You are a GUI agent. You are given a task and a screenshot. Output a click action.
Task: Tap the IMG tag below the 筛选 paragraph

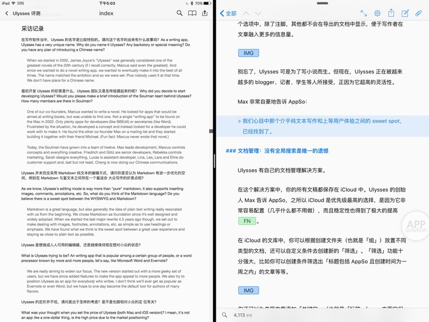pos(248,290)
